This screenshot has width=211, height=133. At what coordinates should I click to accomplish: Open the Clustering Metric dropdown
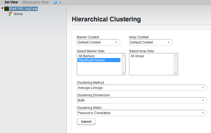click(142, 113)
